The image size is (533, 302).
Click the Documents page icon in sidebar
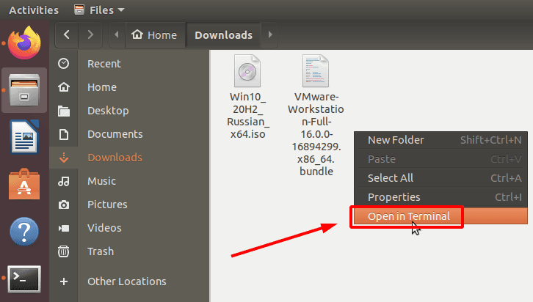(64, 134)
